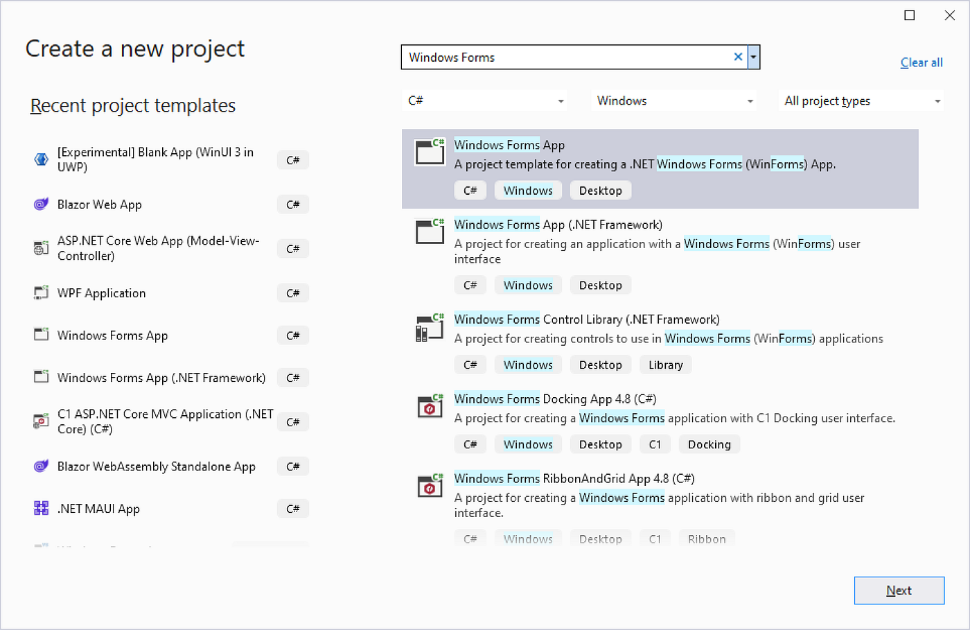The width and height of the screenshot is (970, 630).
Task: Click the [Experimental] Blank App WinUI icon
Action: [41, 159]
